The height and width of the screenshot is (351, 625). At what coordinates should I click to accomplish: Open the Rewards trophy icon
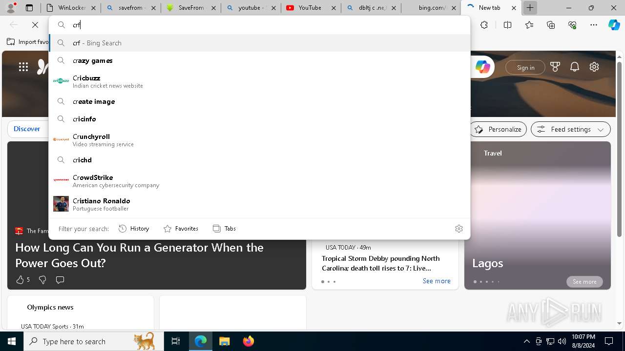pos(555,67)
